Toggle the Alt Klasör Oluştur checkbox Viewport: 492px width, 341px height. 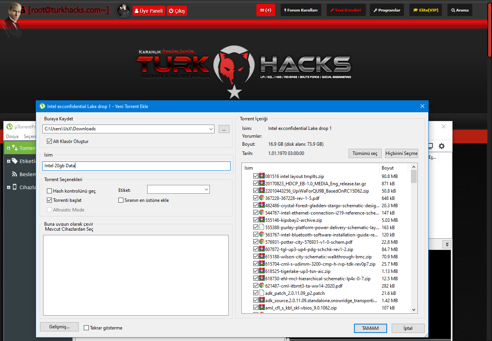49,141
